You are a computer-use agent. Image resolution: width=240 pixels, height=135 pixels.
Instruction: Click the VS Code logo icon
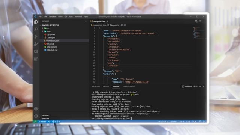coord(35,16)
